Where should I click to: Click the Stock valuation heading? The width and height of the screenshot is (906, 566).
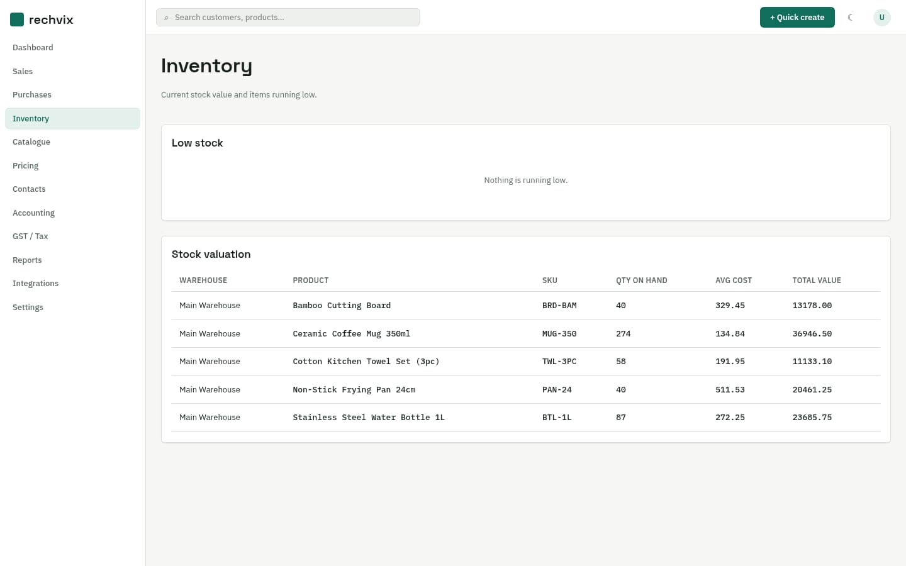coord(211,255)
